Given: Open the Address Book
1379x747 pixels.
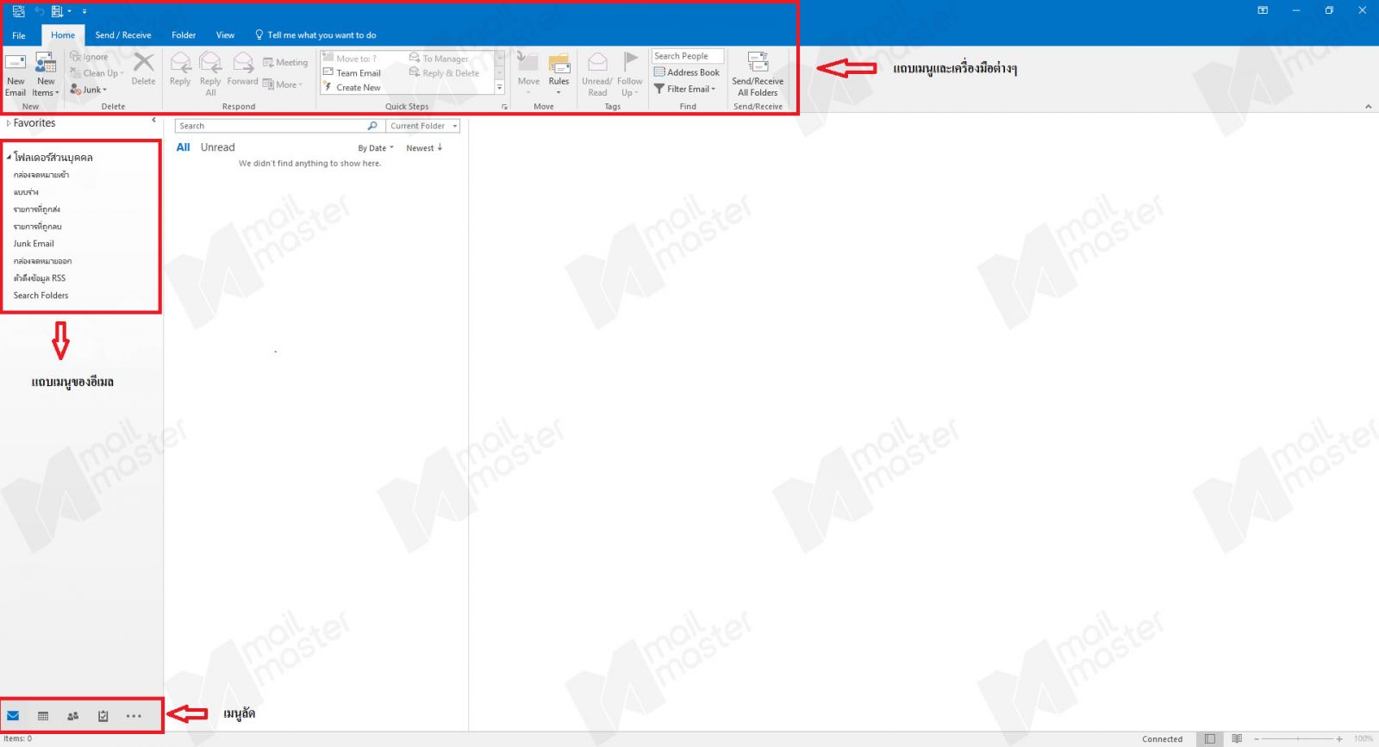Looking at the screenshot, I should tap(687, 72).
